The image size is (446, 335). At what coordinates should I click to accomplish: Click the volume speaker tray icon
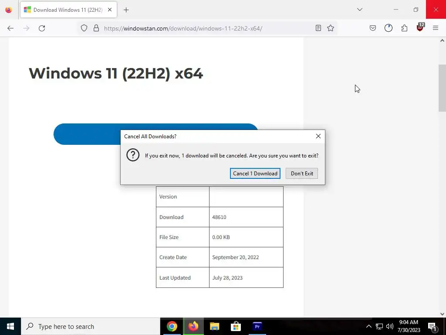[390, 326]
